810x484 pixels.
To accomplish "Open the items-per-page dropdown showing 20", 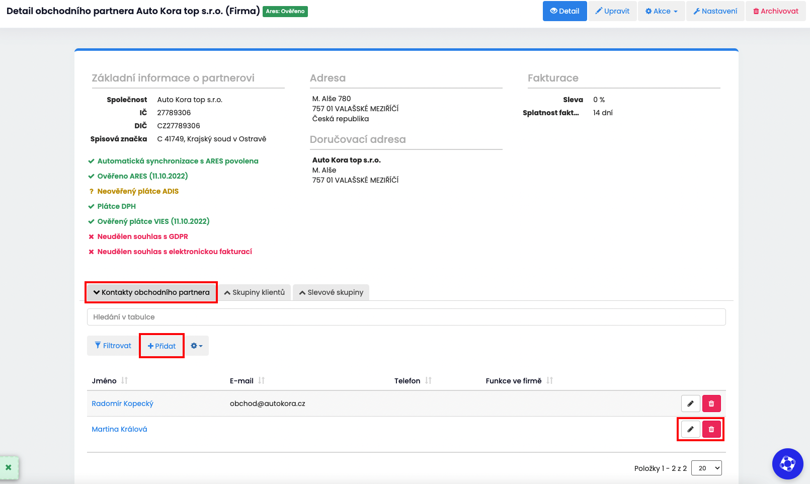I will coord(707,468).
